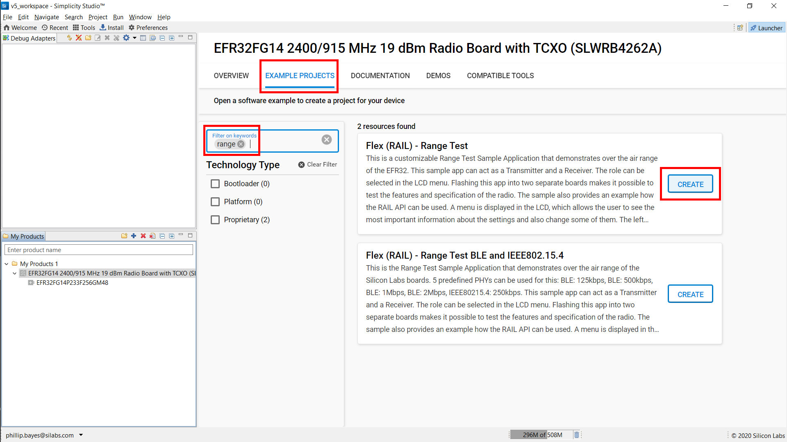Open Tools from the toolbar

coord(84,28)
